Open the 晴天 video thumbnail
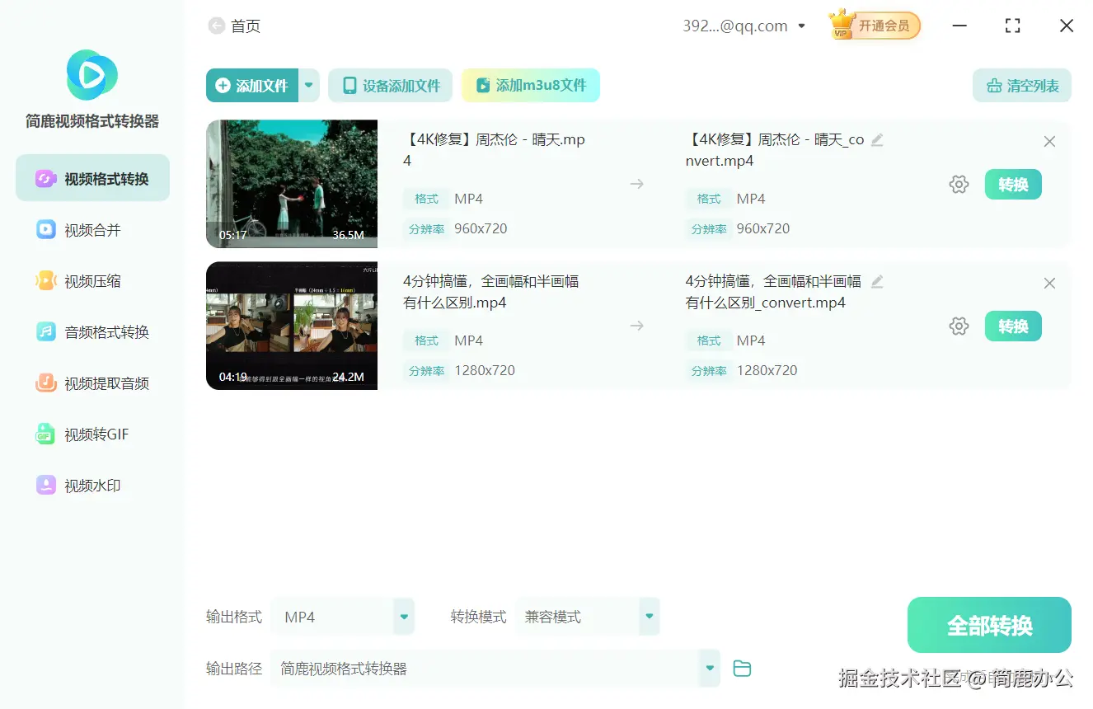Screen dimensions: 1093x709 292,184
